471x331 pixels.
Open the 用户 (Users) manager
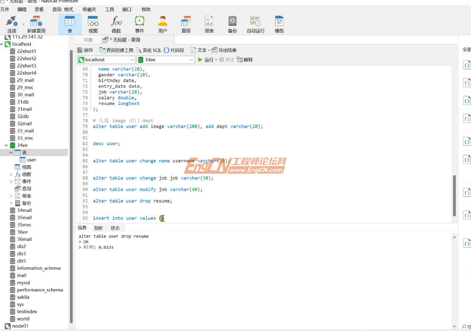[162, 23]
